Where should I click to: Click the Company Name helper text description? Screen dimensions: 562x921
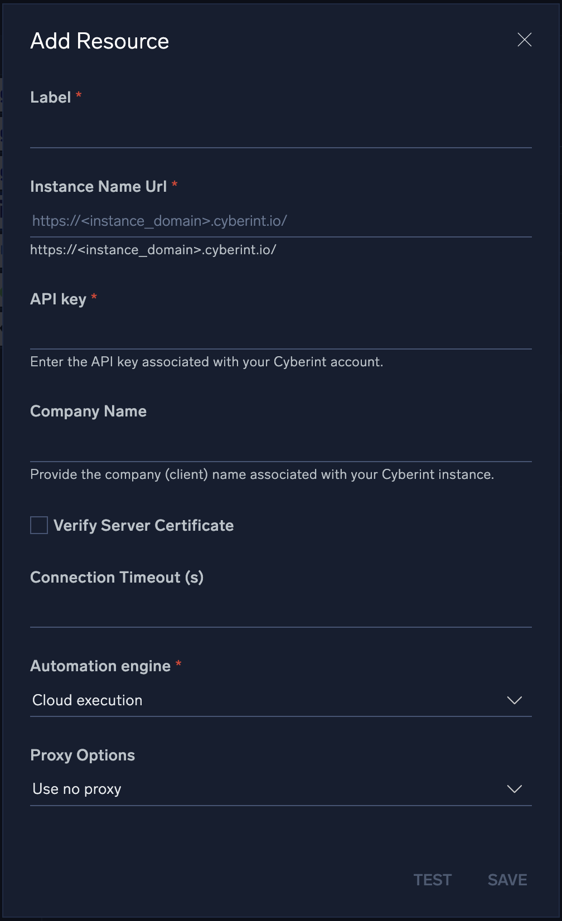[x=262, y=474]
